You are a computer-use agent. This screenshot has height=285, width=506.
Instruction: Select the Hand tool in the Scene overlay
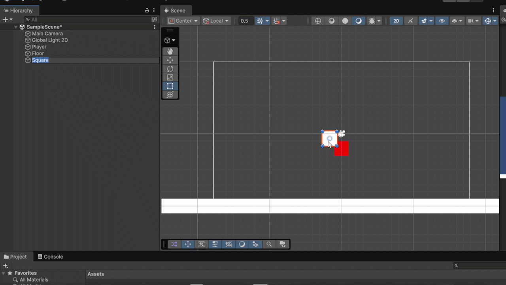(x=170, y=51)
